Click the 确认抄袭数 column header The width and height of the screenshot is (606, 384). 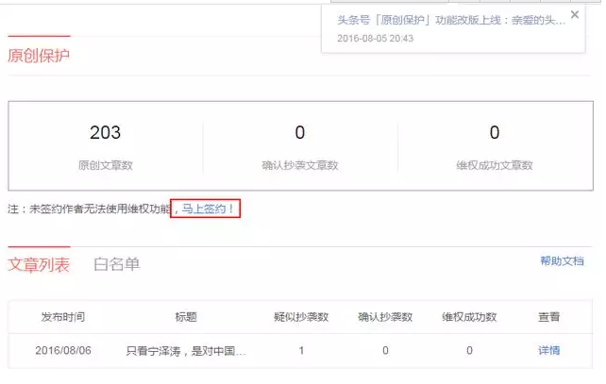tap(385, 317)
